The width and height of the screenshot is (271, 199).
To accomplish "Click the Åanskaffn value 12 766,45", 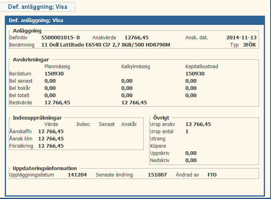I will (51, 132).
